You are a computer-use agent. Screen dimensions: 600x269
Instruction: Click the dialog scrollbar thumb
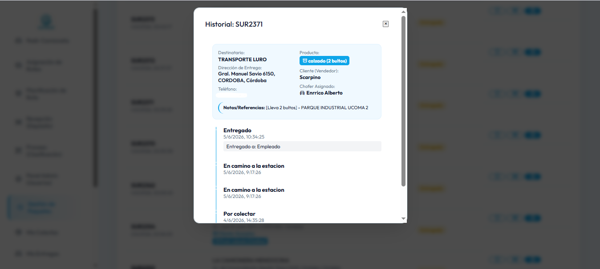pos(404,101)
